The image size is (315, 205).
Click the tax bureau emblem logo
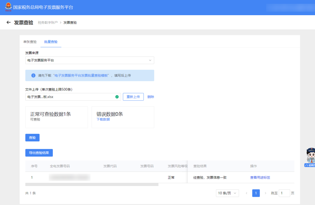pyautogui.click(x=8, y=7)
